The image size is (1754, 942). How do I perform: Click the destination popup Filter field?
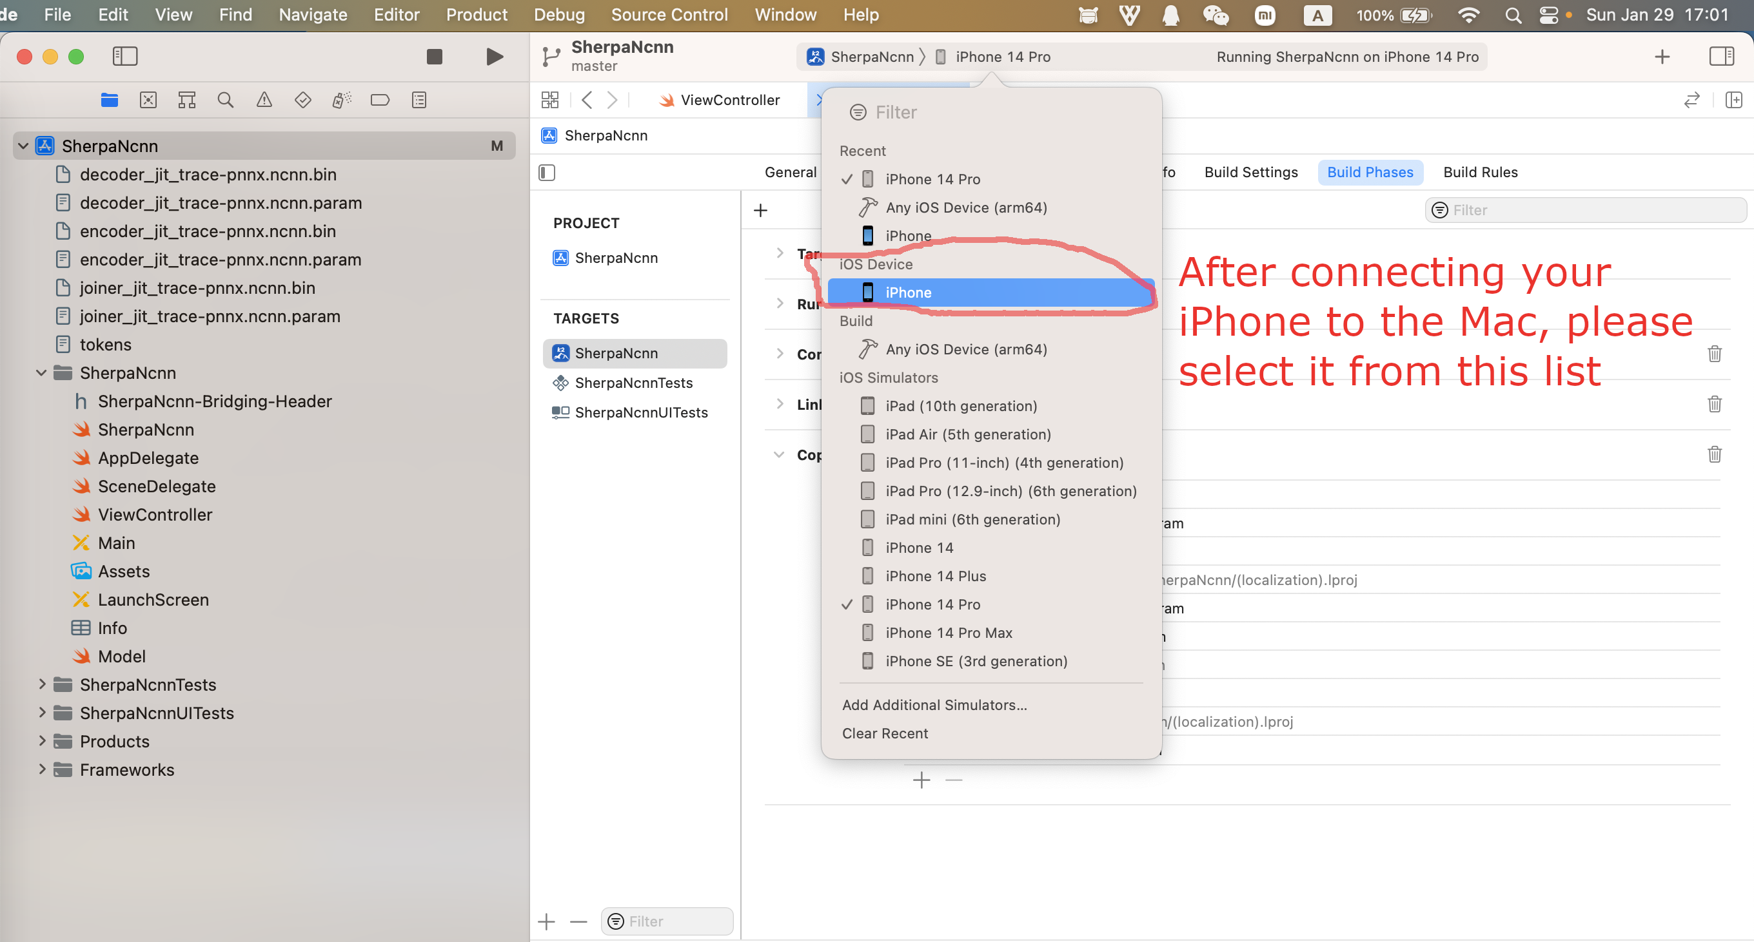(x=990, y=112)
